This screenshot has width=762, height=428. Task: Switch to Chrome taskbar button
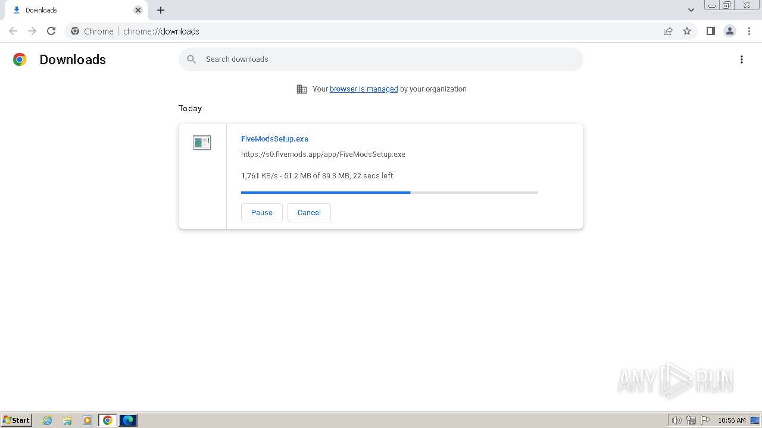(x=108, y=420)
